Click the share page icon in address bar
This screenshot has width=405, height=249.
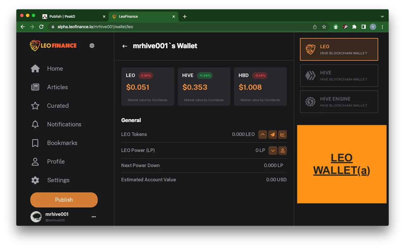[x=315, y=27]
